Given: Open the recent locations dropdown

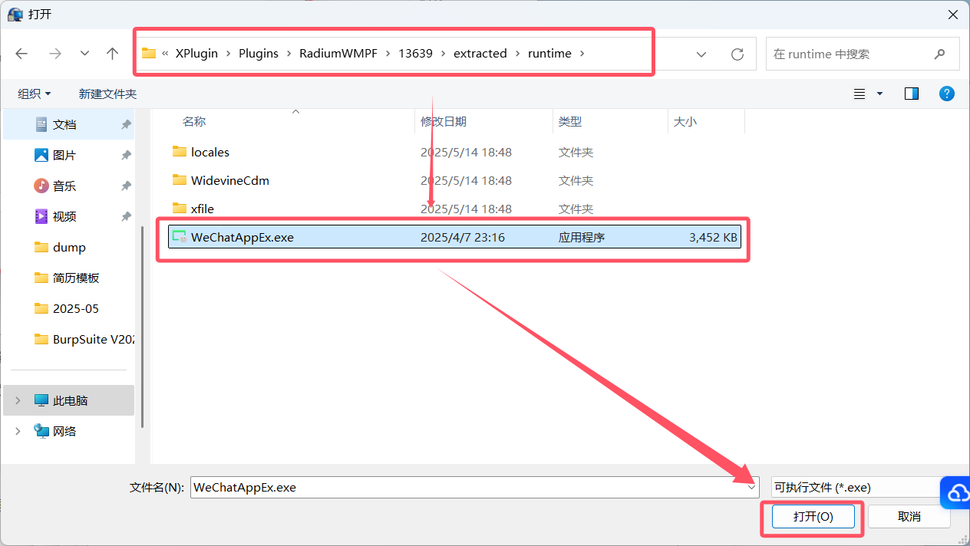Looking at the screenshot, I should pyautogui.click(x=84, y=54).
